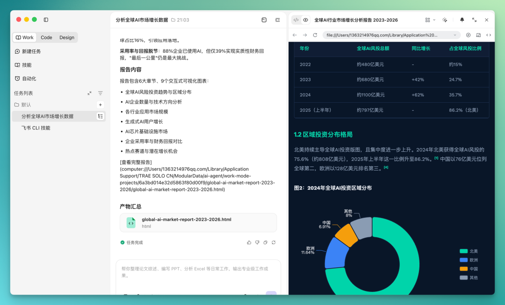Open the 自动化 automation section
Screen dimensions: 505x305
[25, 78]
